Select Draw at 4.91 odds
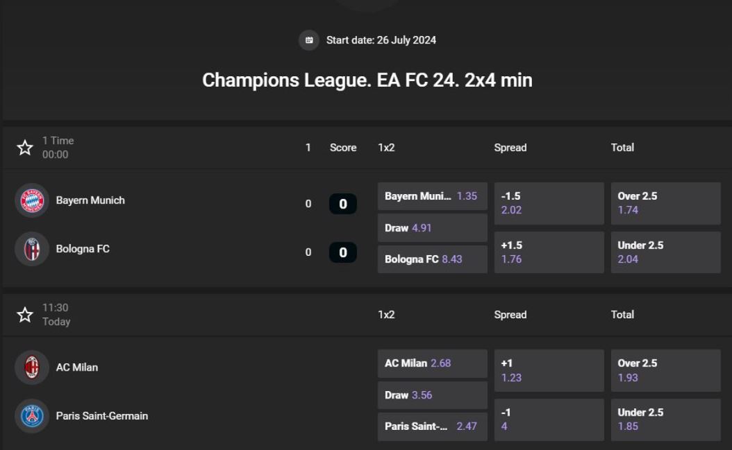 [x=432, y=228]
